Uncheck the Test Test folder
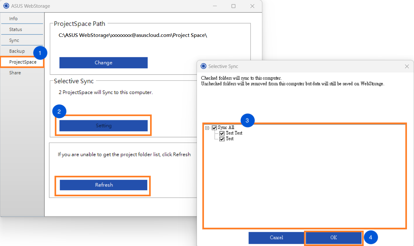The image size is (414, 246). point(222,133)
